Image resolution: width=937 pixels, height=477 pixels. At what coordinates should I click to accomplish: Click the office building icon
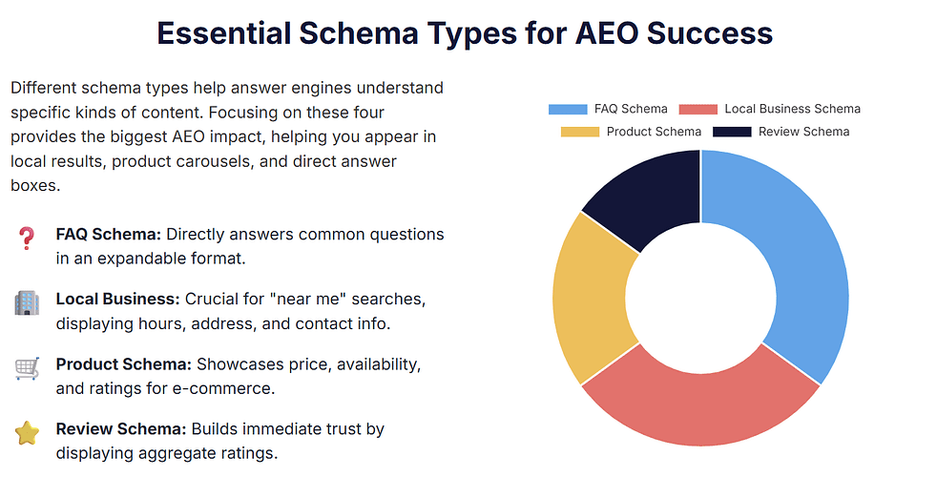point(27,303)
